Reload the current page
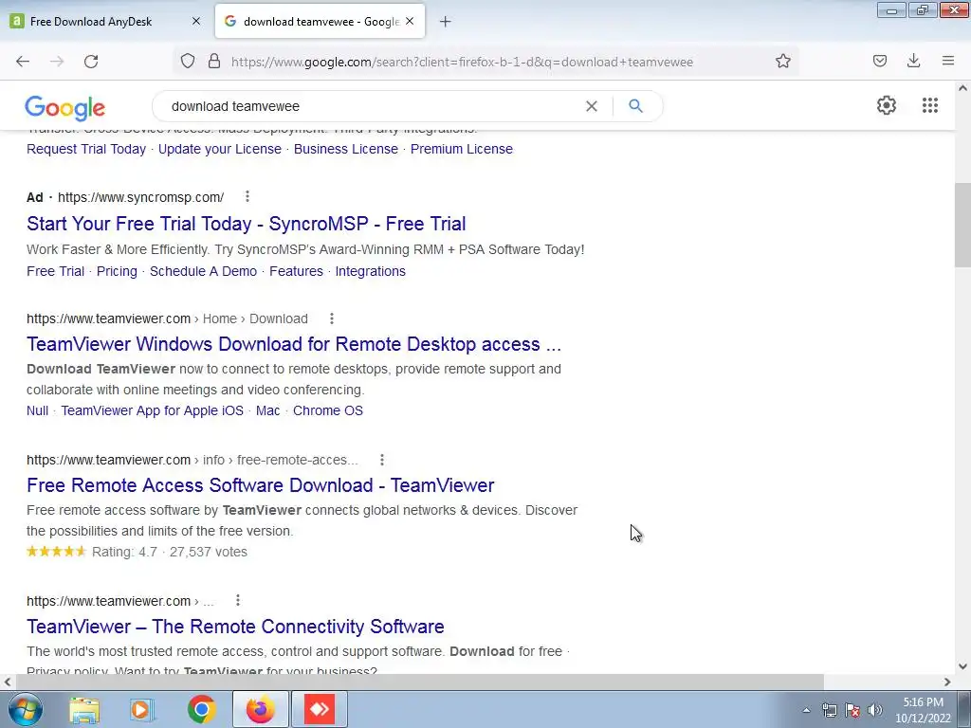Viewport: 971px width, 728px height. pyautogui.click(x=91, y=62)
